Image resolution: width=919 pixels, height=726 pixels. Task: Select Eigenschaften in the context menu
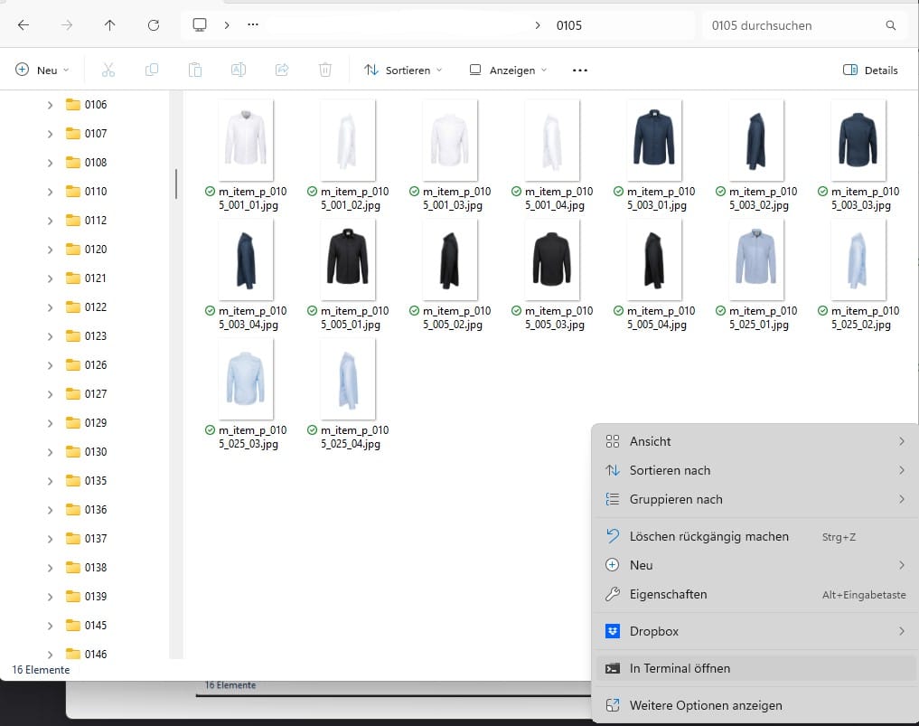tap(668, 594)
